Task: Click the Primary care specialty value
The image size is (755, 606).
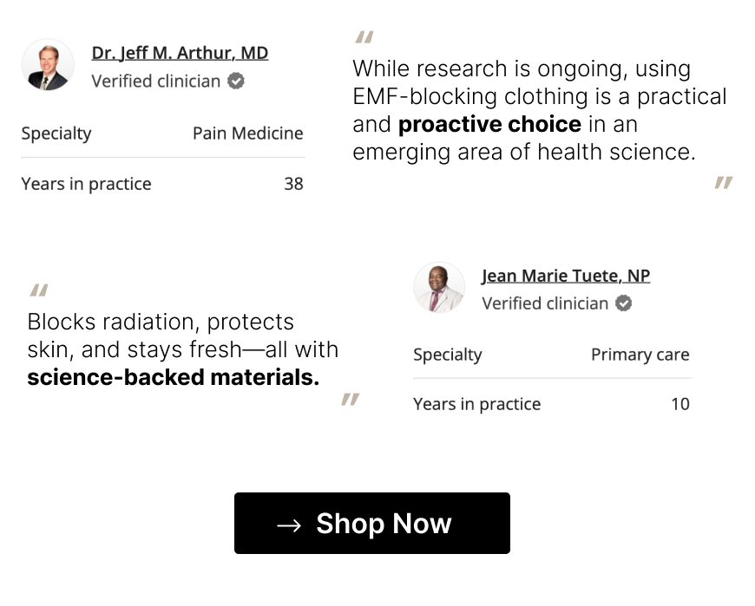Action: point(640,355)
